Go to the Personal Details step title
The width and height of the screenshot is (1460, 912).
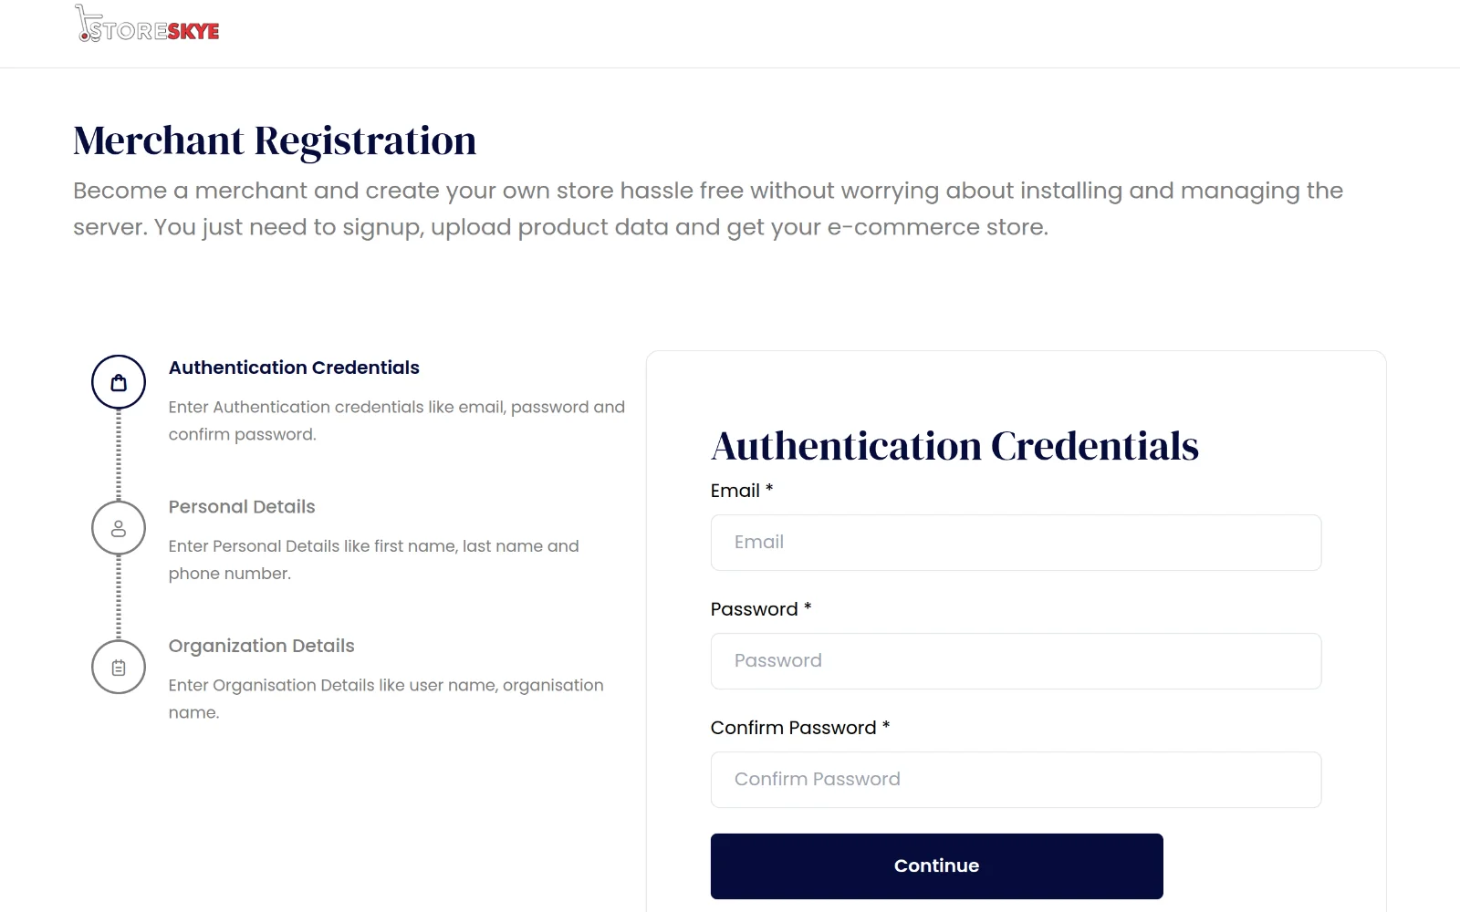[242, 507]
